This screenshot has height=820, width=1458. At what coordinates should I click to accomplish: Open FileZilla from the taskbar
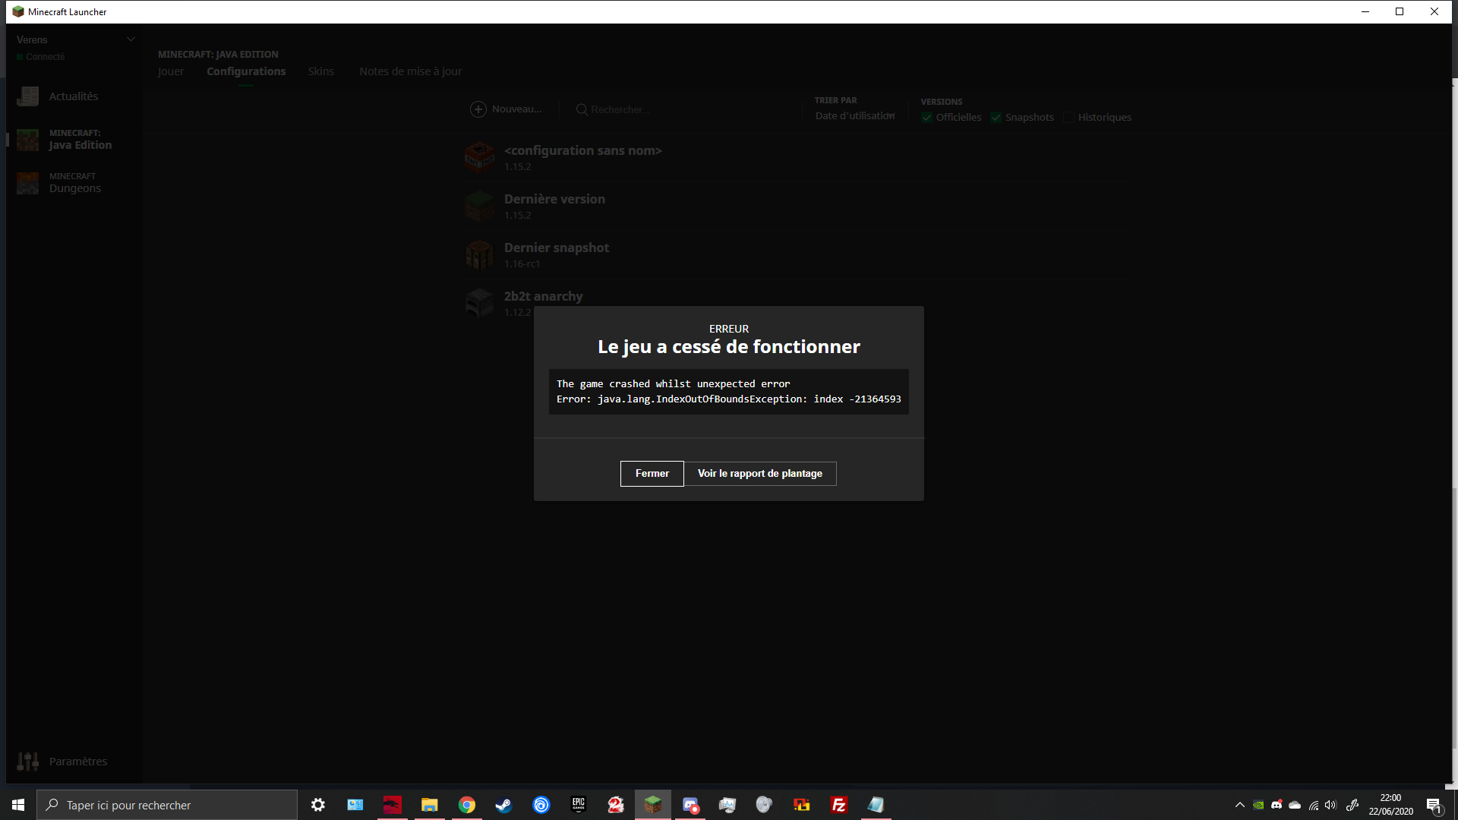[x=839, y=805]
